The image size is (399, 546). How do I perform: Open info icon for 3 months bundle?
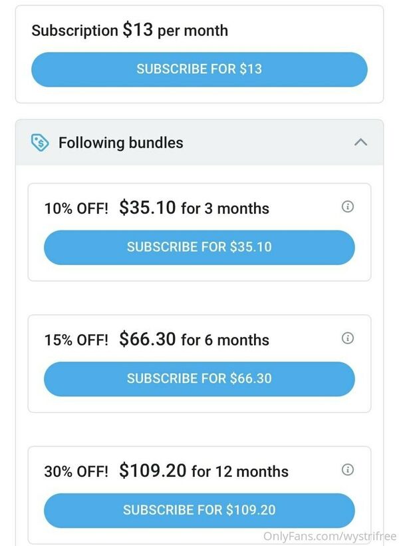348,206
